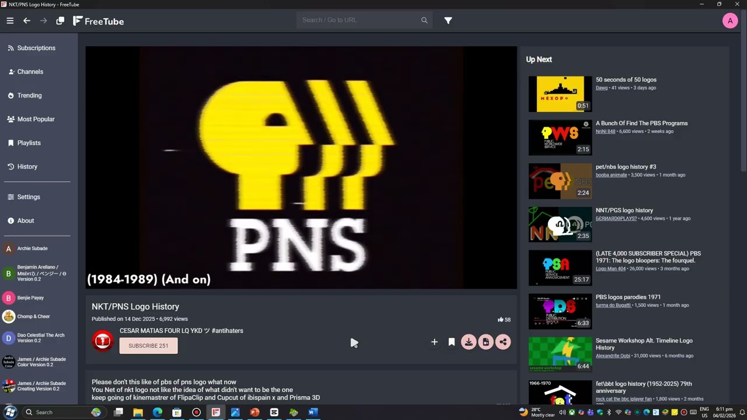Open the video formats icon
Viewport: 747px width, 420px height.
tap(486, 342)
